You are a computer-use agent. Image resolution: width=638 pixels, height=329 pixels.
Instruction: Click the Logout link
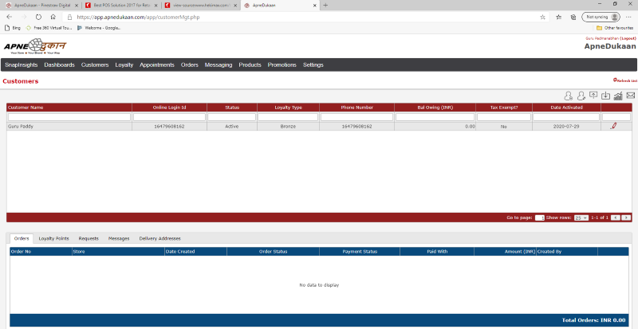[628, 37]
